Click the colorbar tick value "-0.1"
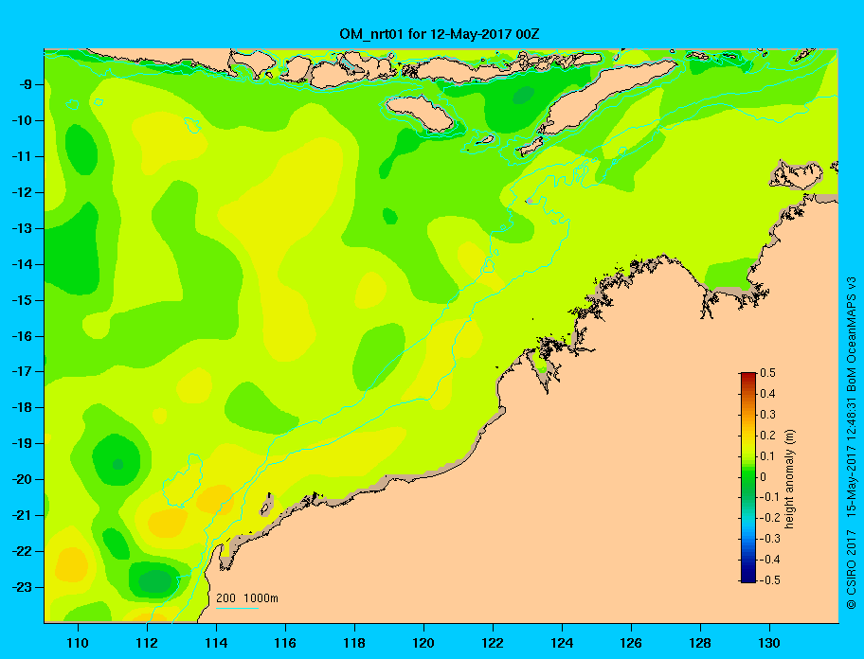864x659 pixels. 770,497
